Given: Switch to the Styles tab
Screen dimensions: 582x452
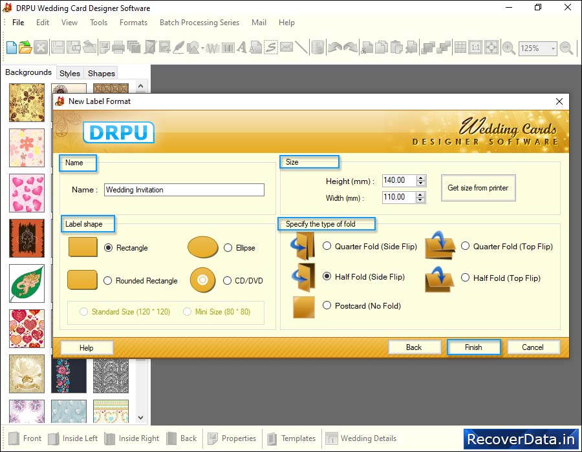Looking at the screenshot, I should pos(70,74).
